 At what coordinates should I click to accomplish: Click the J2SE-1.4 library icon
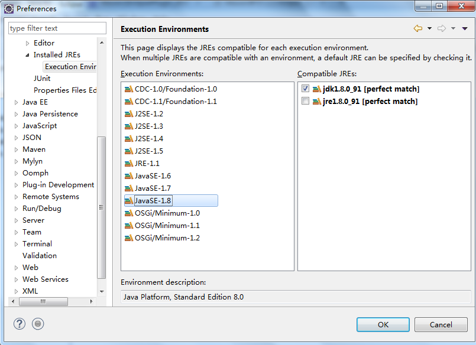tap(129, 139)
